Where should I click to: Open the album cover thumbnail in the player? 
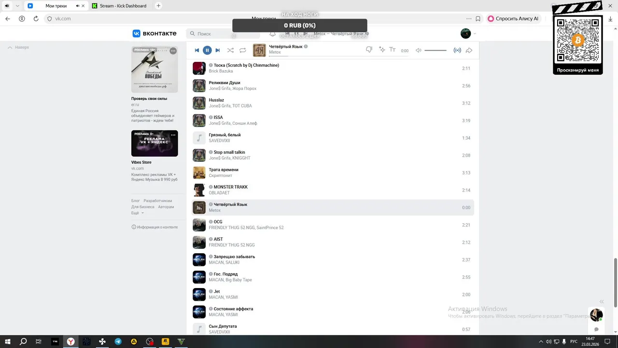(x=259, y=50)
